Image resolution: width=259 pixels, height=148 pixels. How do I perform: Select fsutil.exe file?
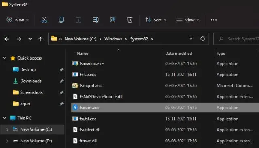pos(88,119)
